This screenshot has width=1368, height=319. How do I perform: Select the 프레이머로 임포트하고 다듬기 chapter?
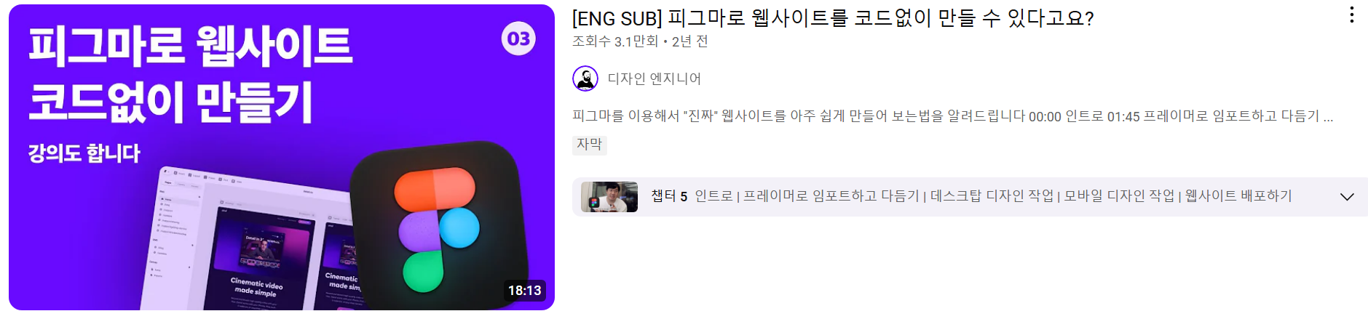coord(831,196)
